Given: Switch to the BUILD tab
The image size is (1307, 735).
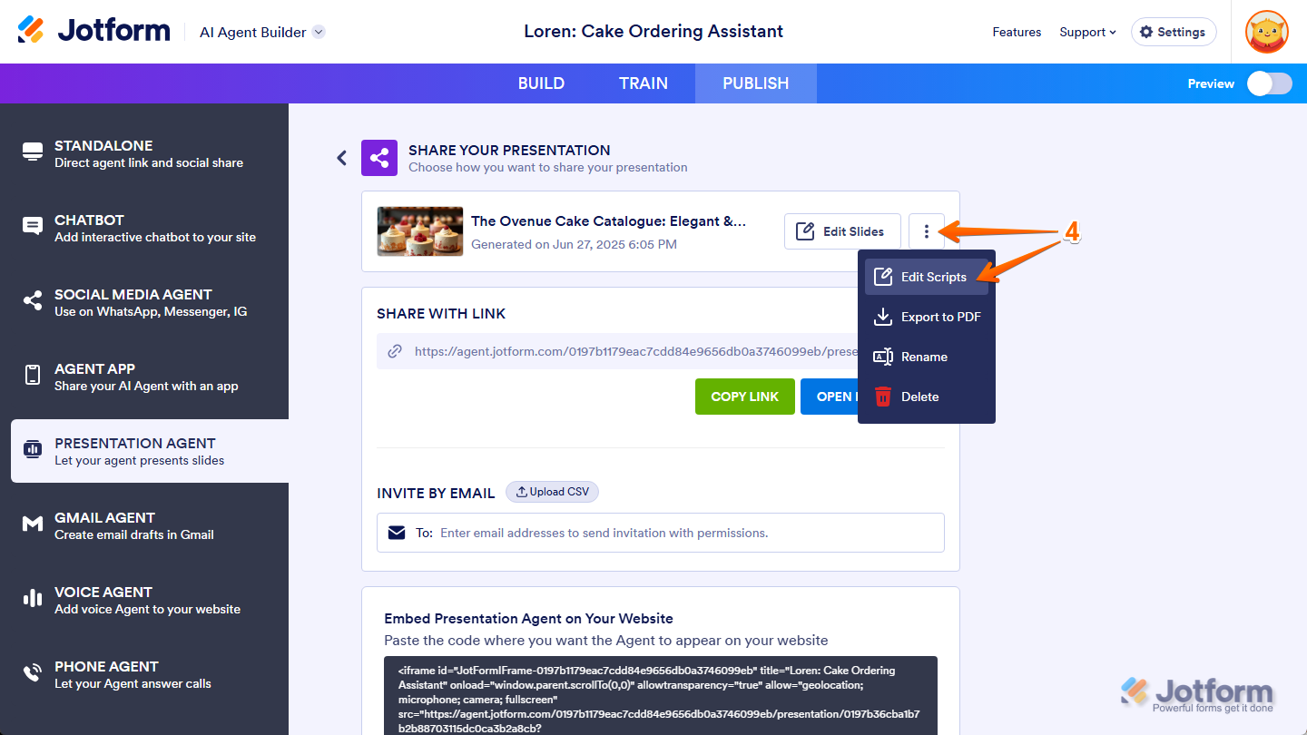Looking at the screenshot, I should [x=541, y=83].
